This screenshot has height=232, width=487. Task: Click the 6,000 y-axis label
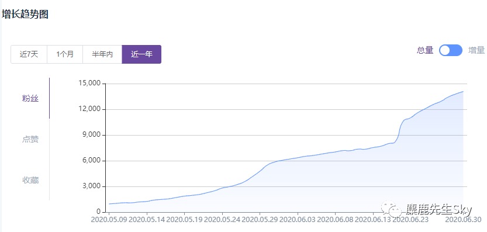click(91, 161)
